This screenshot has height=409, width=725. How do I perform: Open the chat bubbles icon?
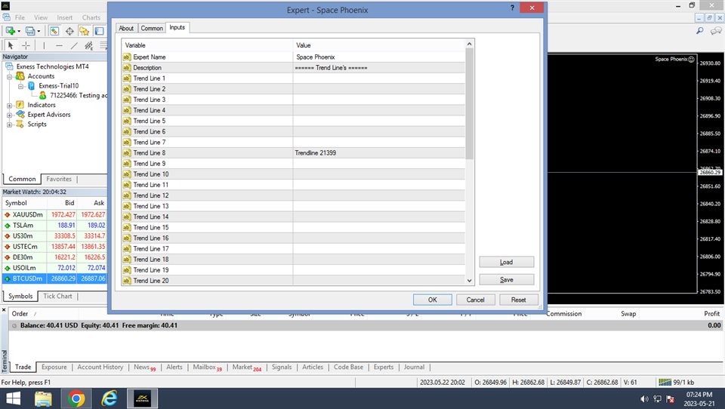715,31
